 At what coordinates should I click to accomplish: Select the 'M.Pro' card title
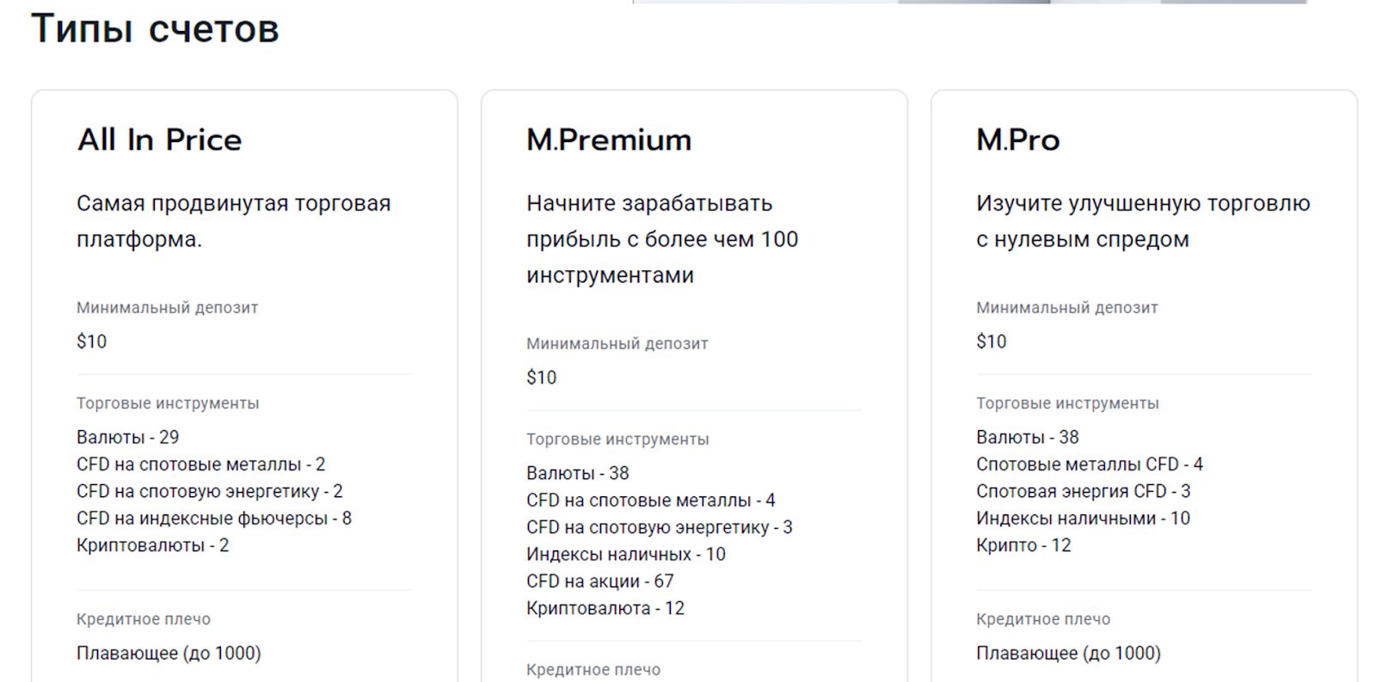point(1018,139)
